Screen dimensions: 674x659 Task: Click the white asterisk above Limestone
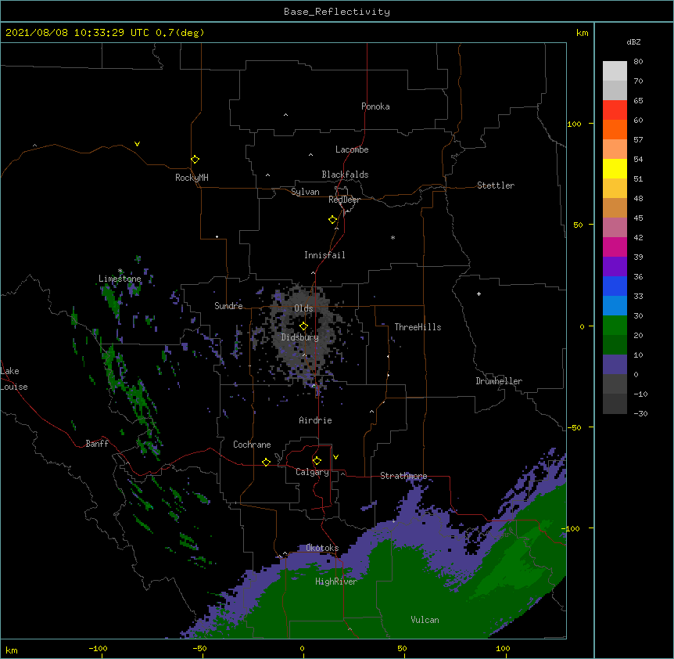click(x=120, y=271)
